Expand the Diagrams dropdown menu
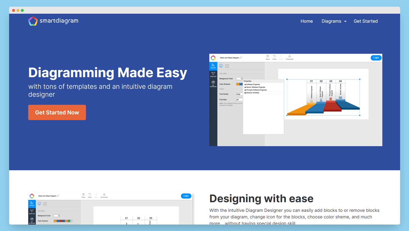 (334, 21)
